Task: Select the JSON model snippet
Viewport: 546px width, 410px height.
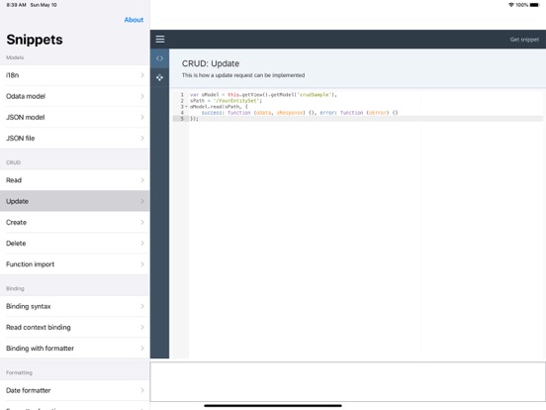Action: point(75,117)
